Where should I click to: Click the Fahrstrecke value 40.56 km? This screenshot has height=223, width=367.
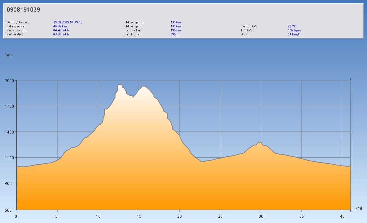[x=60, y=26]
